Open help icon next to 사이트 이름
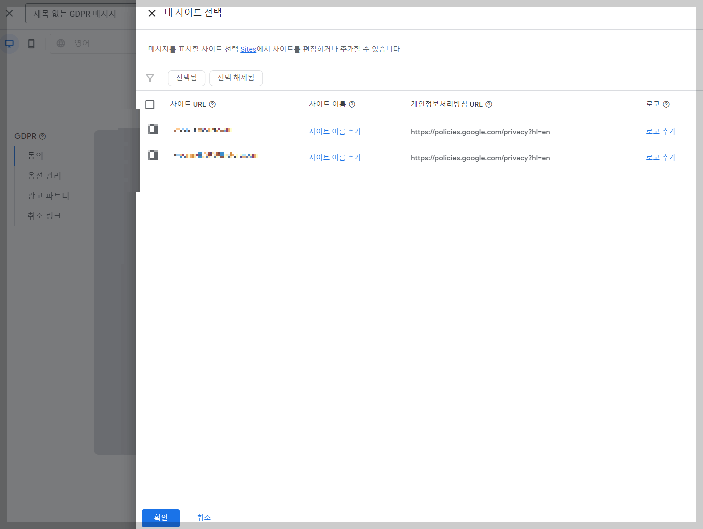This screenshot has height=529, width=703. tap(352, 104)
